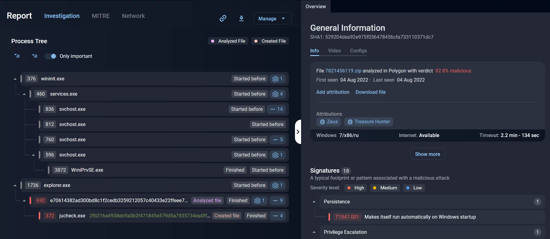Collapse the wininit.exe tree node
The height and width of the screenshot is (239, 550).
[x=15, y=79]
